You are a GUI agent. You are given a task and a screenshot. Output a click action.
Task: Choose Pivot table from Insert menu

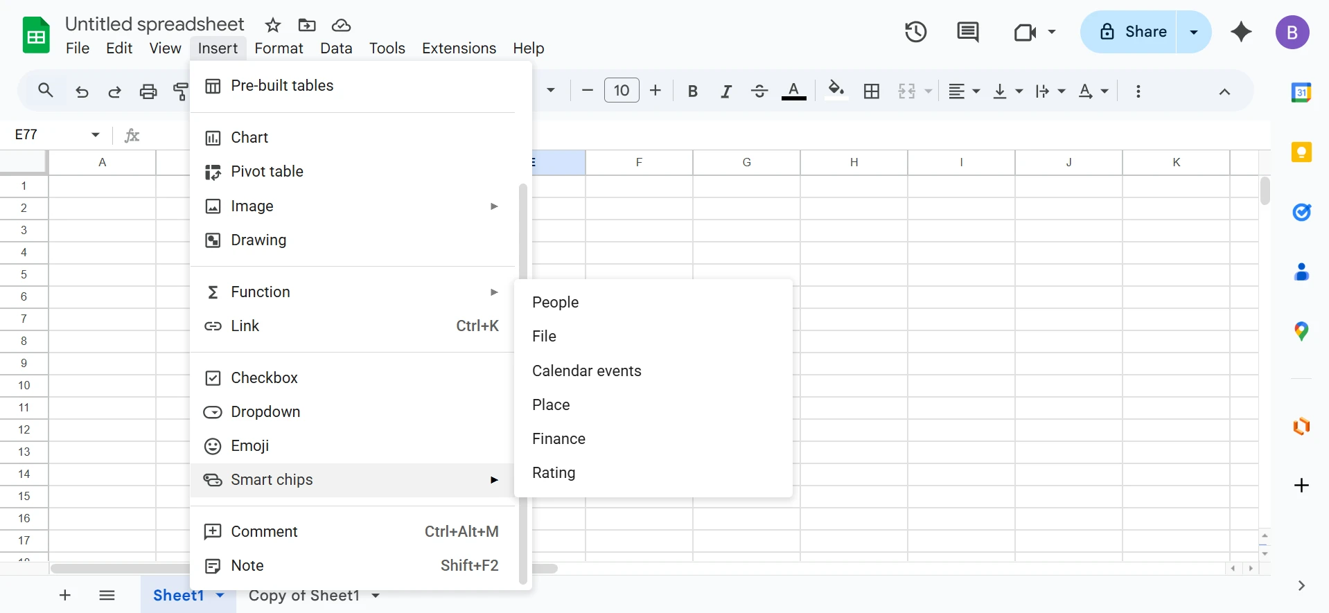pos(267,172)
